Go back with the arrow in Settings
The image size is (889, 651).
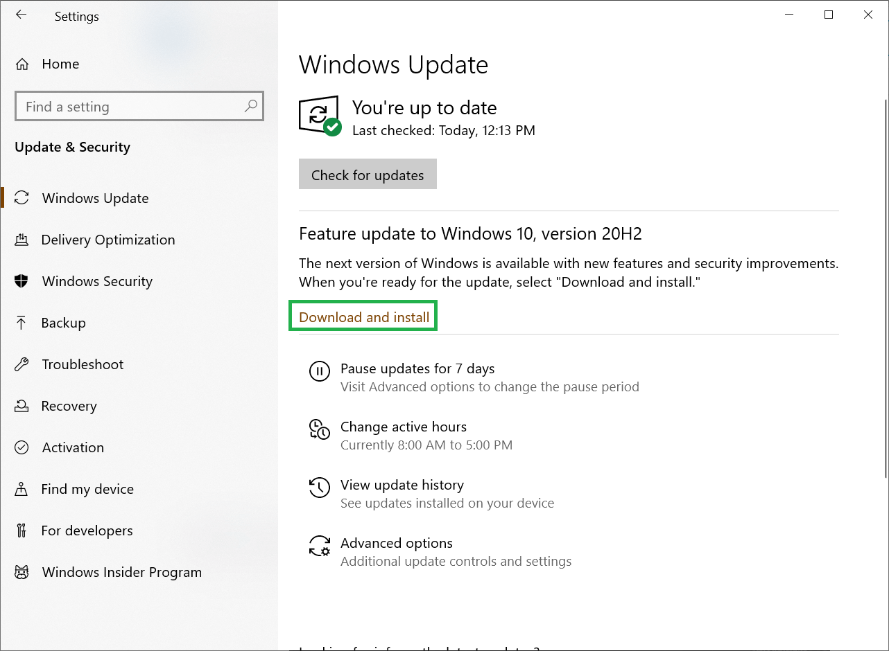tap(21, 15)
